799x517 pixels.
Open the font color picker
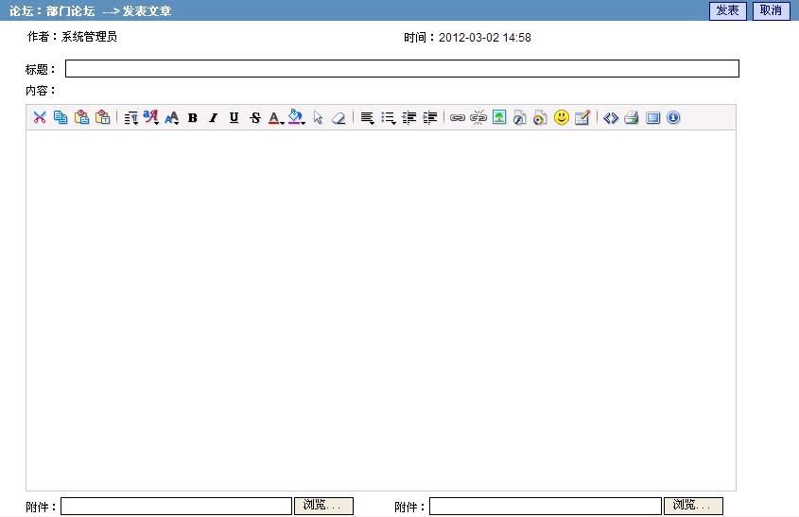click(x=276, y=118)
